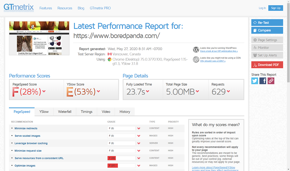Open the Waterfall tab
Viewport: 290px width, 171px height.
(x=65, y=112)
